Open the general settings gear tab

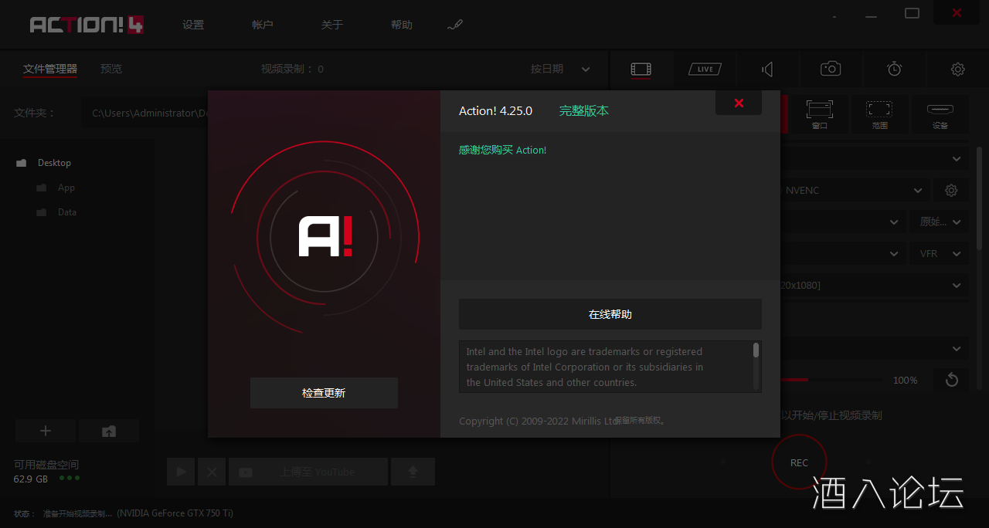click(x=957, y=69)
